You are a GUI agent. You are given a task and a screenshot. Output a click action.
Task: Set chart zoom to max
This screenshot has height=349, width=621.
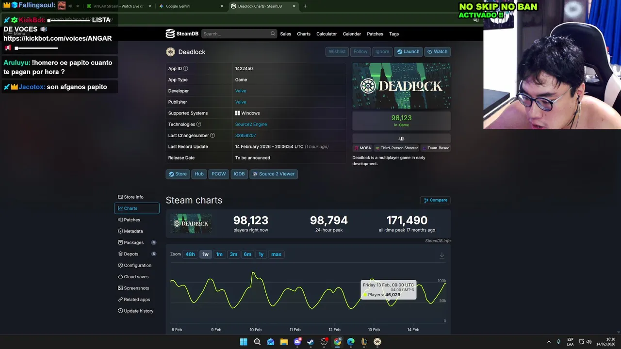click(x=276, y=254)
